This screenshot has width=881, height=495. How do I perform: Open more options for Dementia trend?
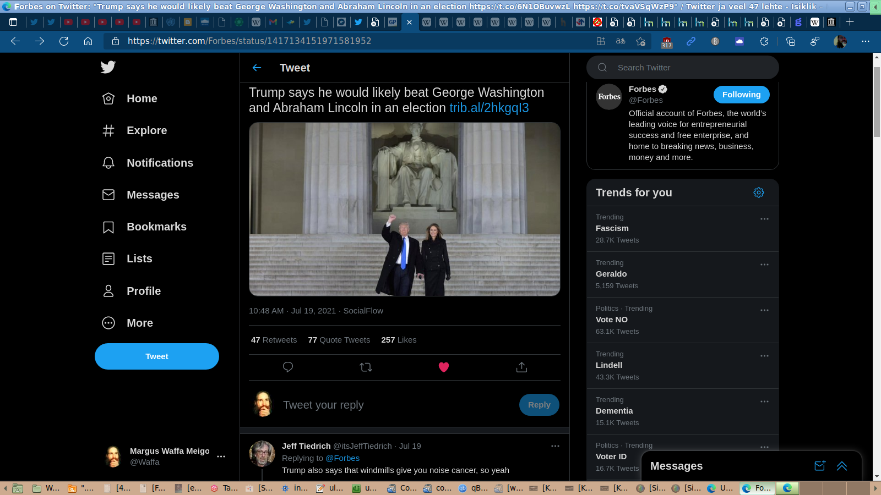click(764, 402)
